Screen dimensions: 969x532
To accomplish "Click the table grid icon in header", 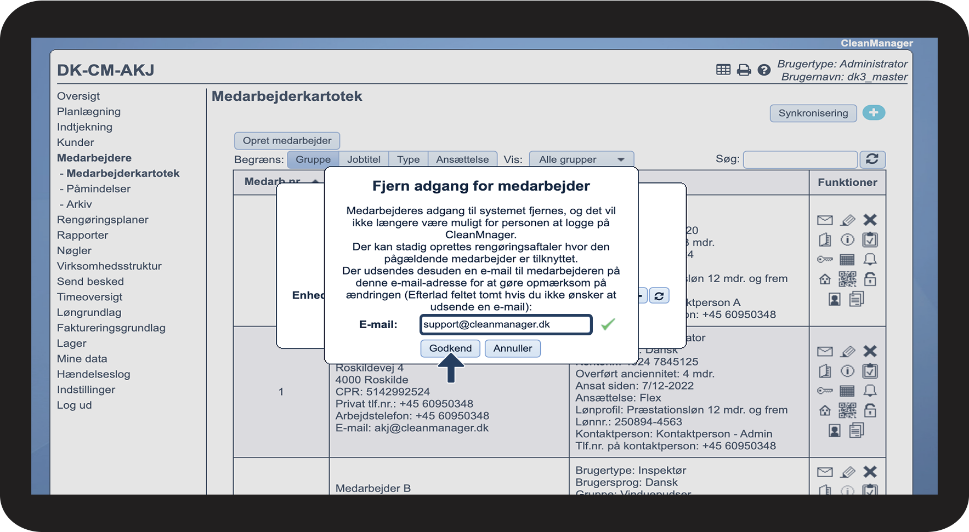I will (723, 70).
